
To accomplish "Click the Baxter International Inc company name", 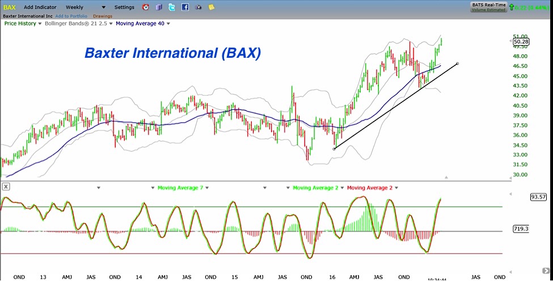I will click(28, 16).
